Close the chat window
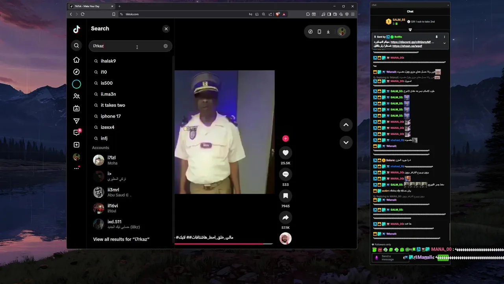Viewport: 504px width, 284px height. click(x=448, y=5)
